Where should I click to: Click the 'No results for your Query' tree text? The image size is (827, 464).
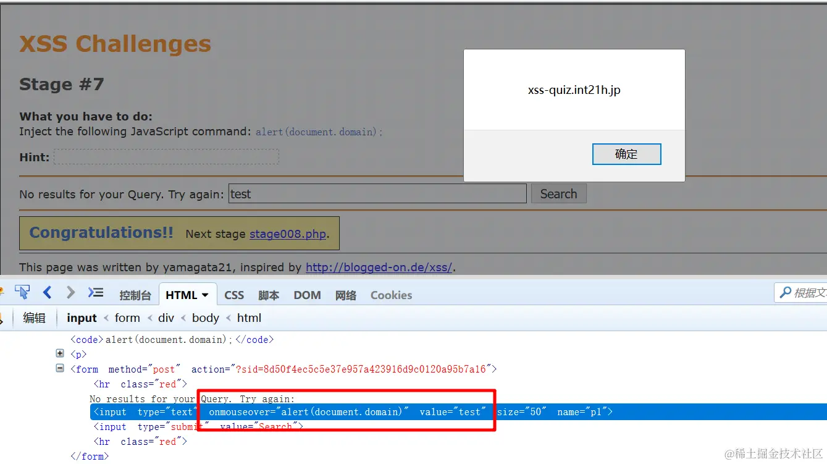pos(192,399)
